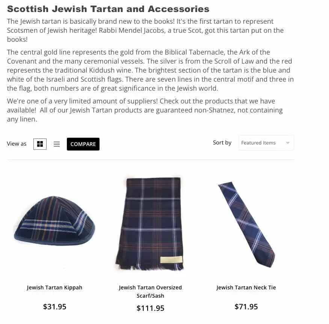Switch to list view icon
The image size is (329, 324).
57,144
